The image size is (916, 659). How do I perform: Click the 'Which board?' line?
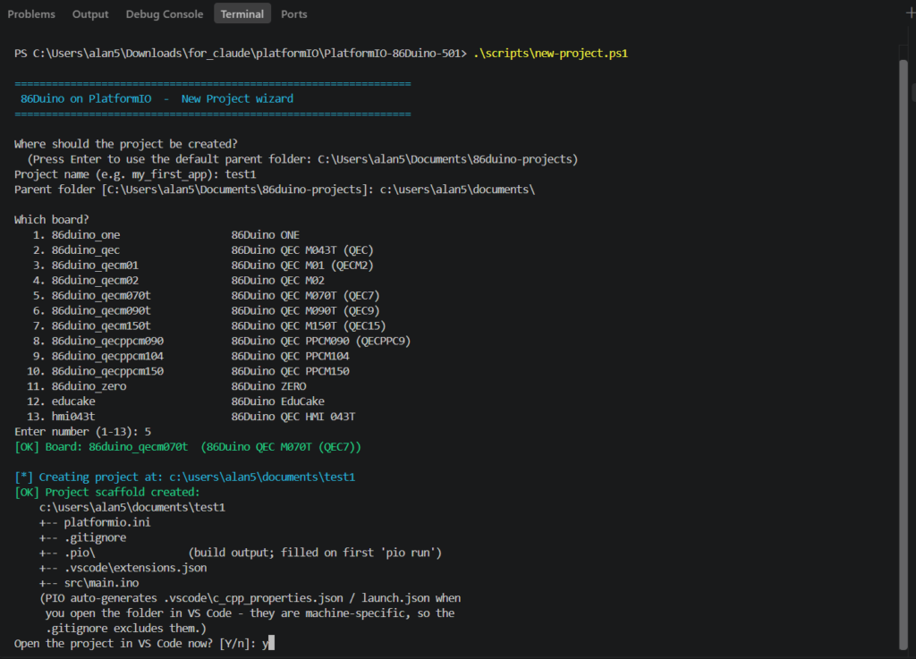click(x=51, y=220)
